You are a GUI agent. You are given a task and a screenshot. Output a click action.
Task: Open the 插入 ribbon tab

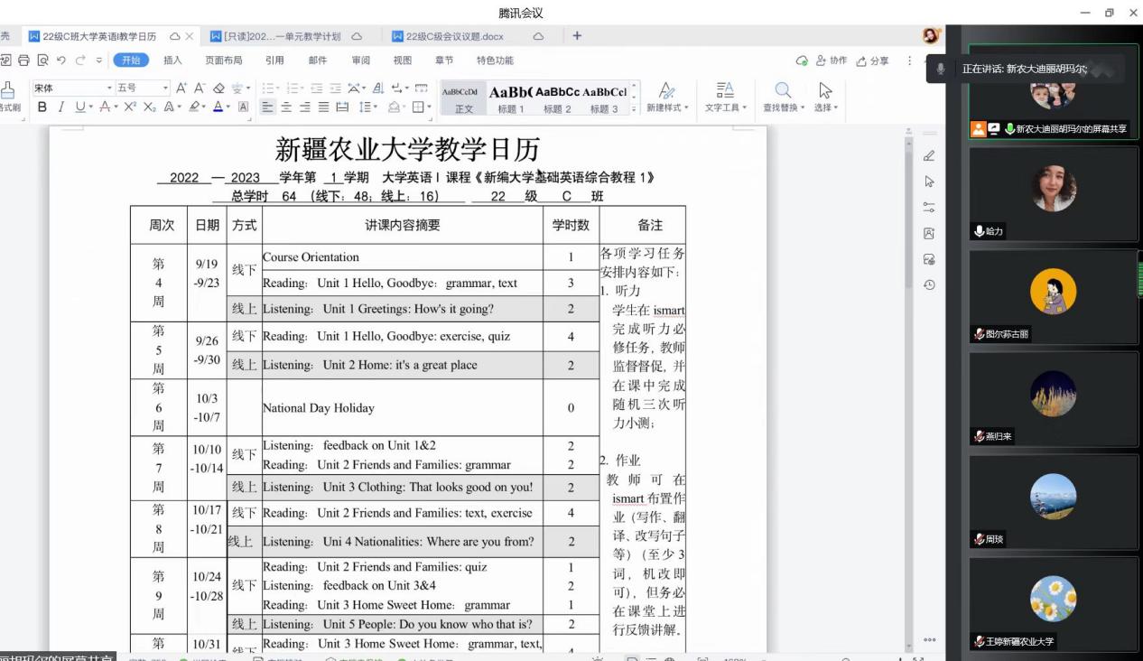click(x=172, y=61)
